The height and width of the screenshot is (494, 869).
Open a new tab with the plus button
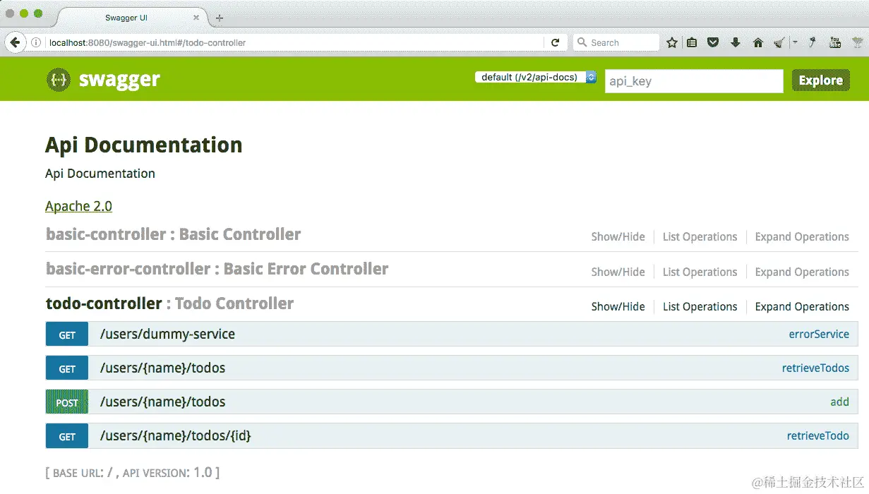[219, 18]
